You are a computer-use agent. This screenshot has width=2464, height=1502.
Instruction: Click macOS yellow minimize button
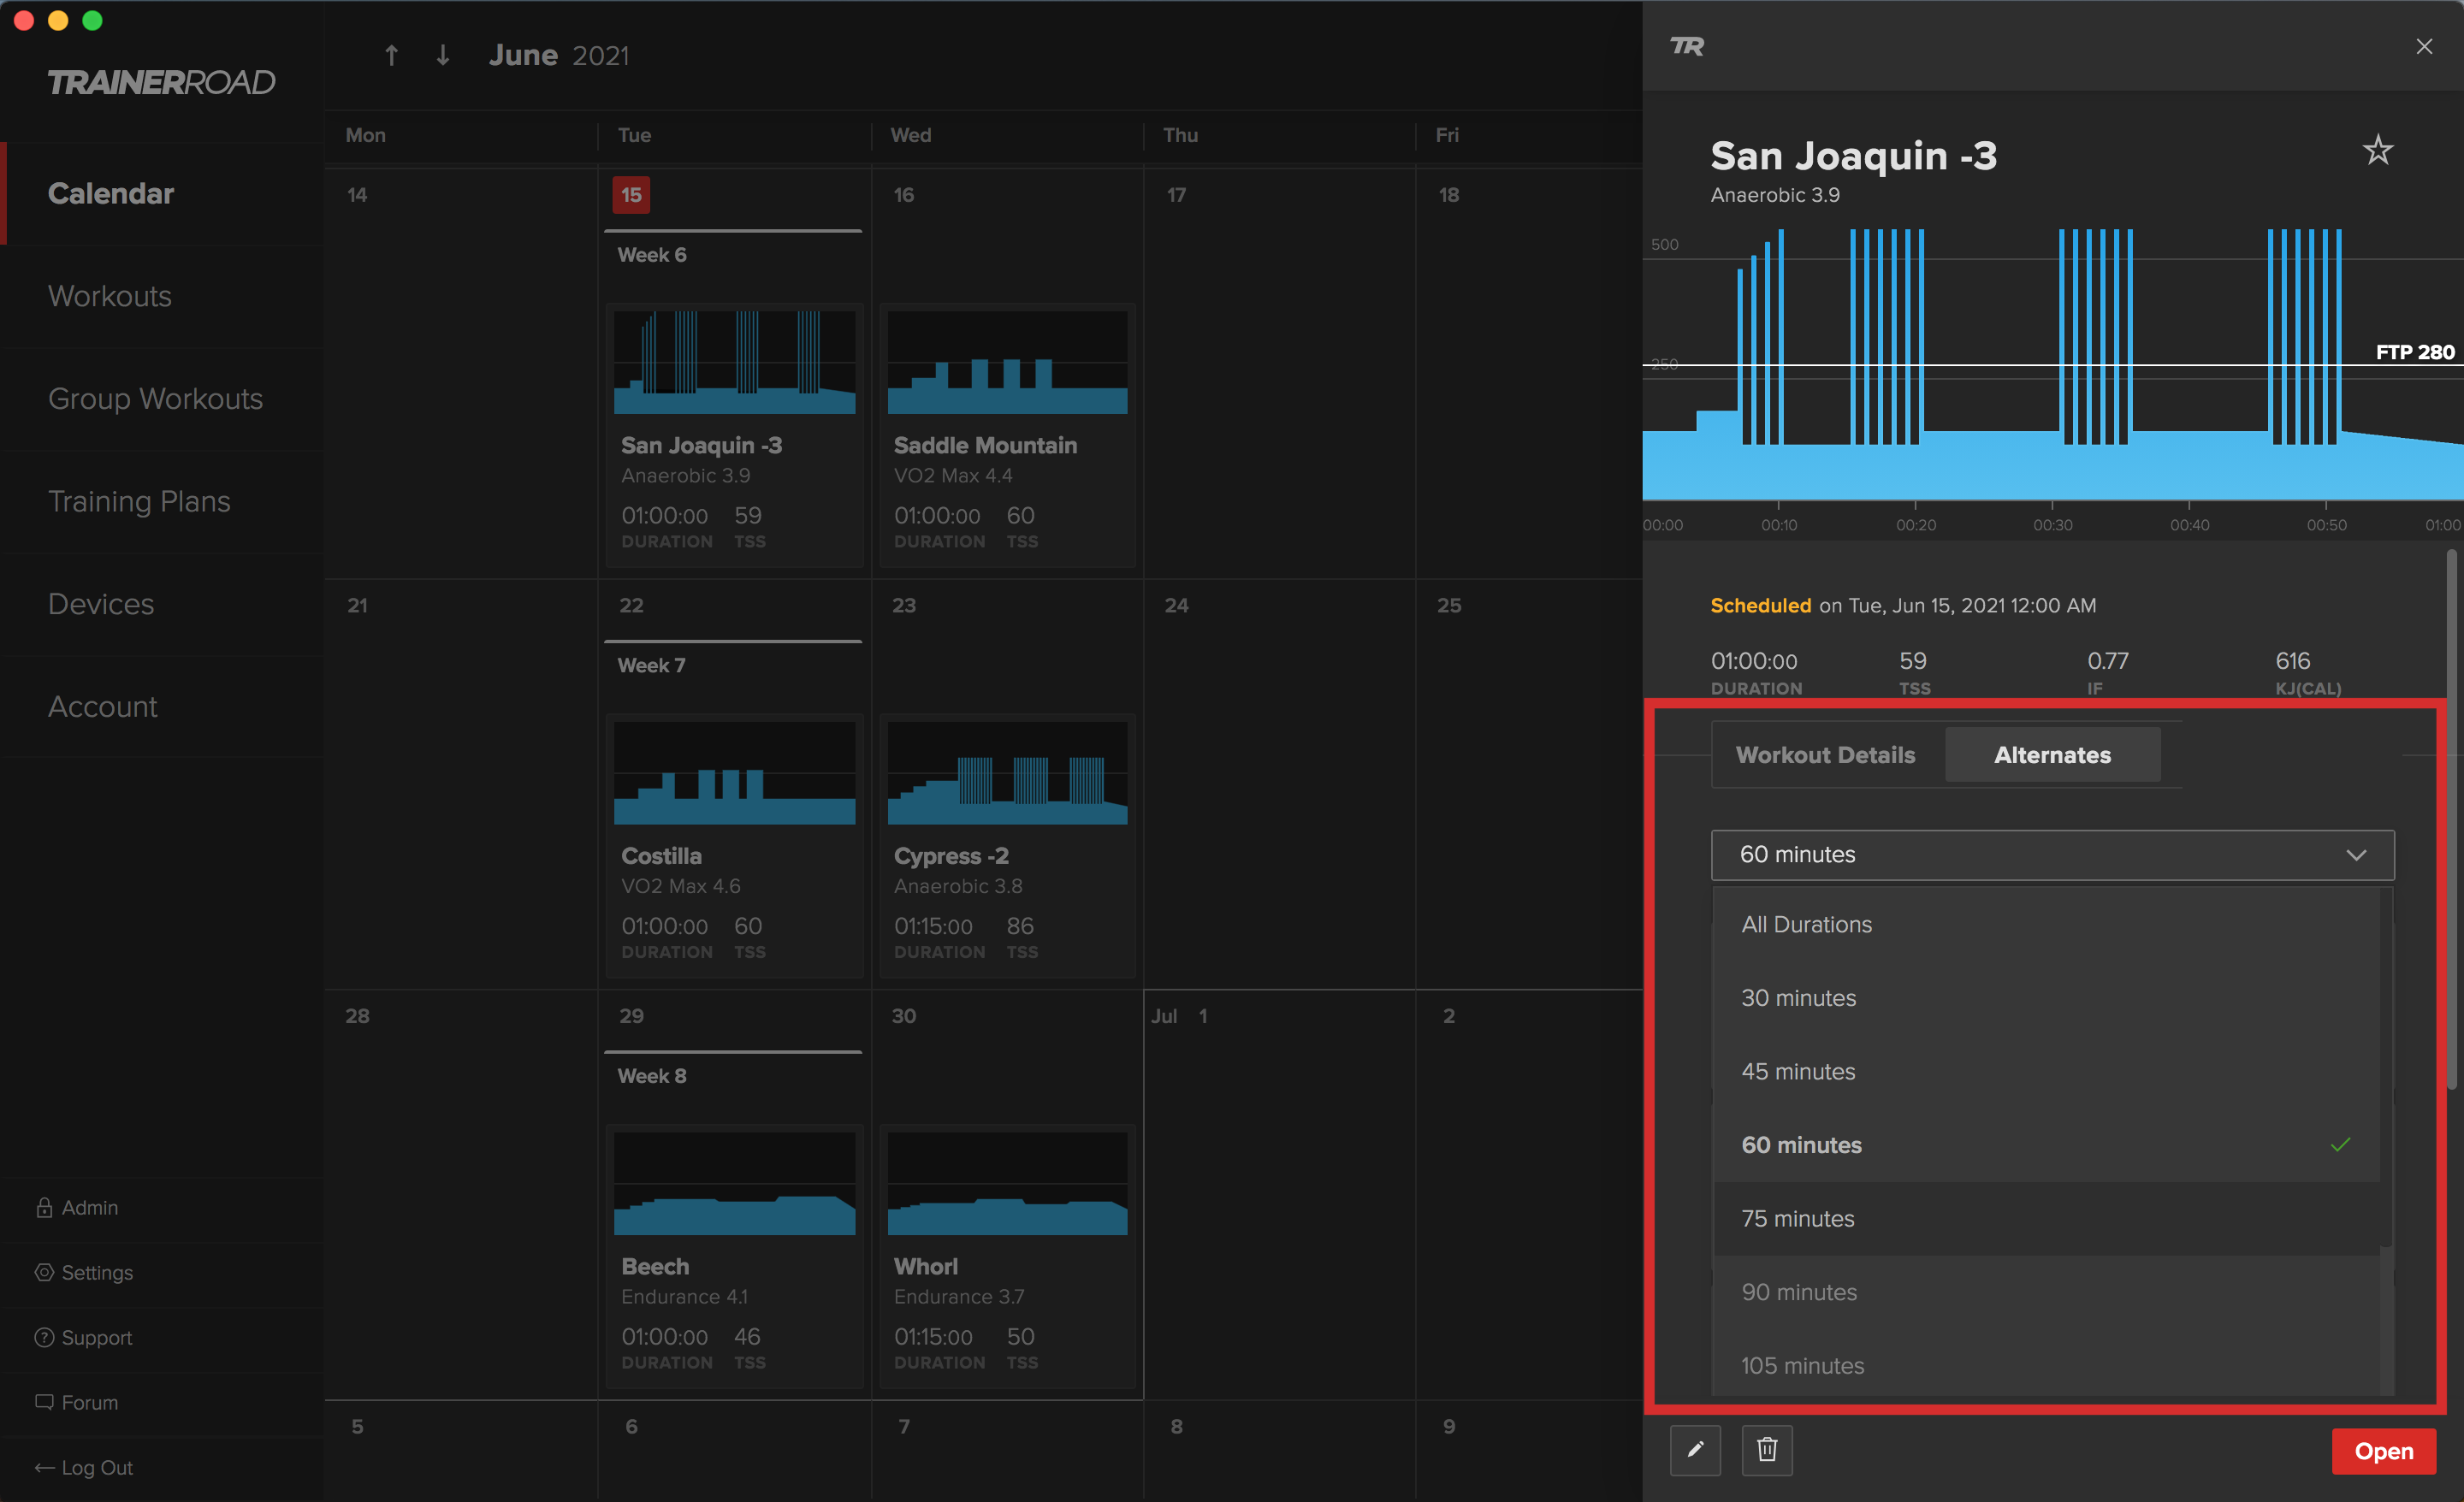point(58,20)
